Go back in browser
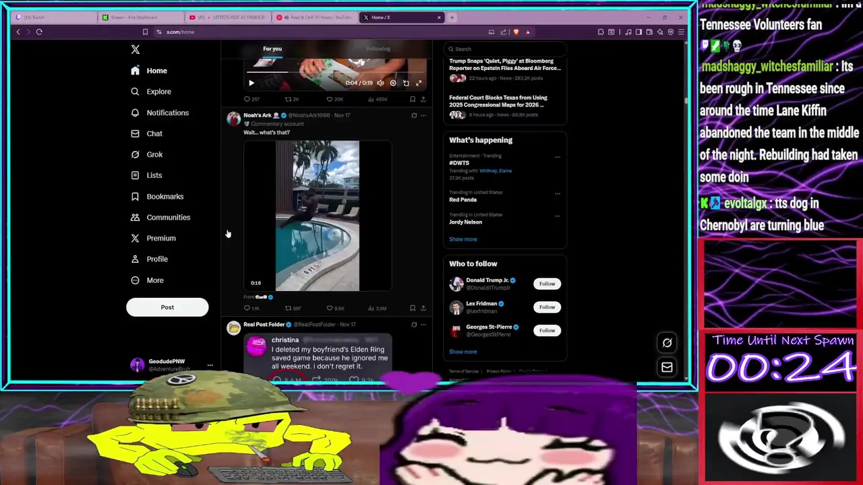The height and width of the screenshot is (485, 863). click(x=18, y=32)
